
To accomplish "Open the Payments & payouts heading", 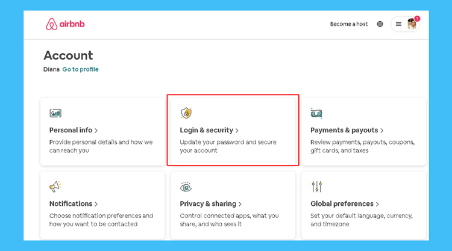I will [344, 130].
